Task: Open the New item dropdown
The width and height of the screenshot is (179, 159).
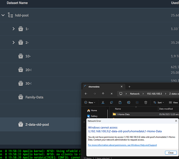Action: [x=90, y=102]
